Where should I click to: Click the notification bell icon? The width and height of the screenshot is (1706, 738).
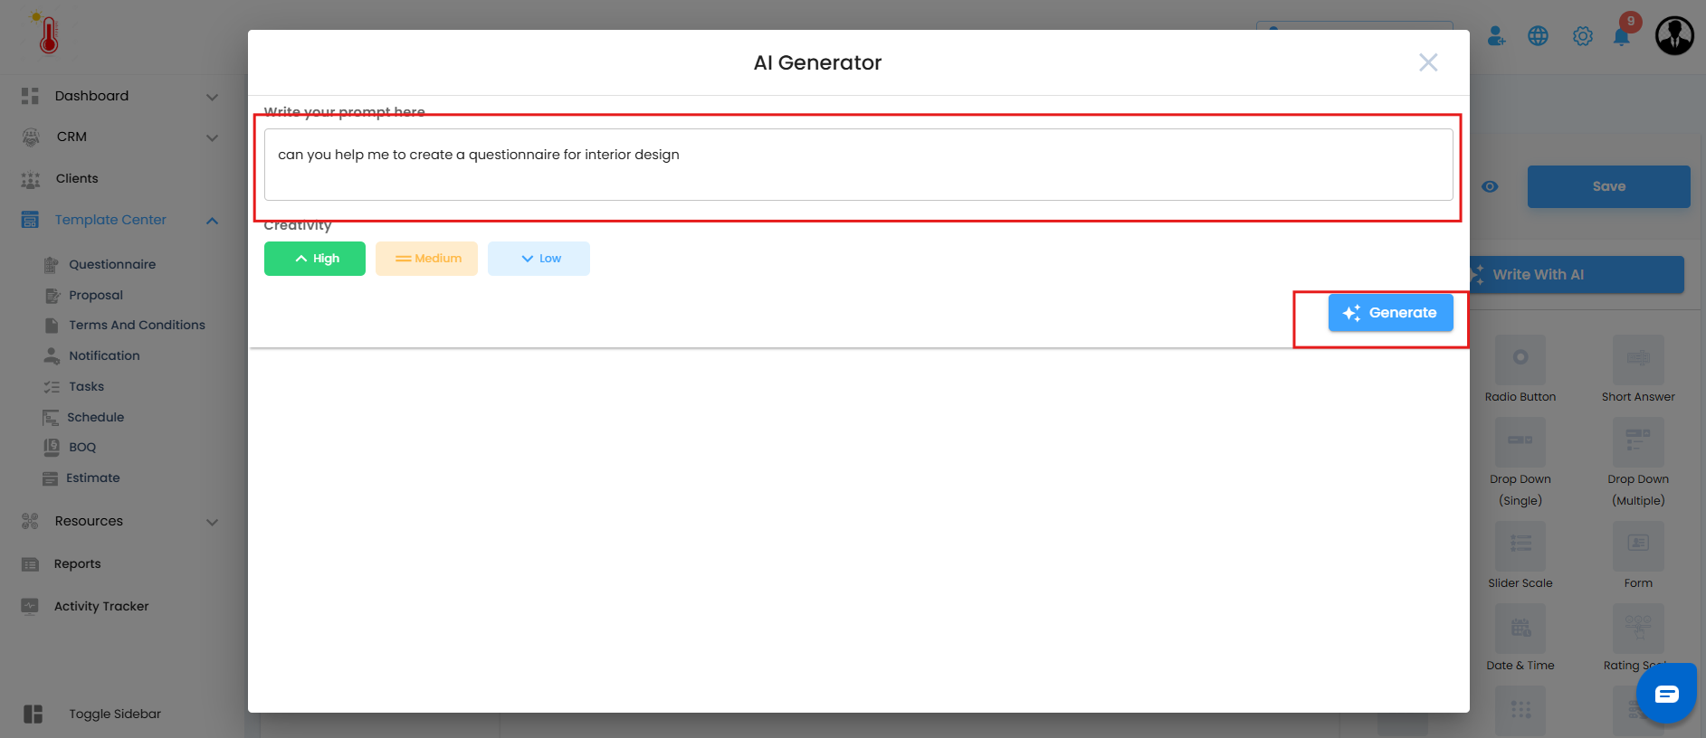click(x=1621, y=37)
